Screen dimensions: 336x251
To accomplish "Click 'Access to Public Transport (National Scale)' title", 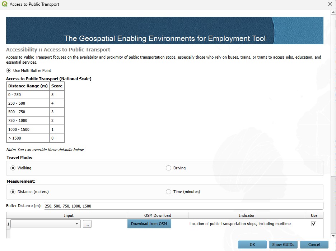I will 49,79.
